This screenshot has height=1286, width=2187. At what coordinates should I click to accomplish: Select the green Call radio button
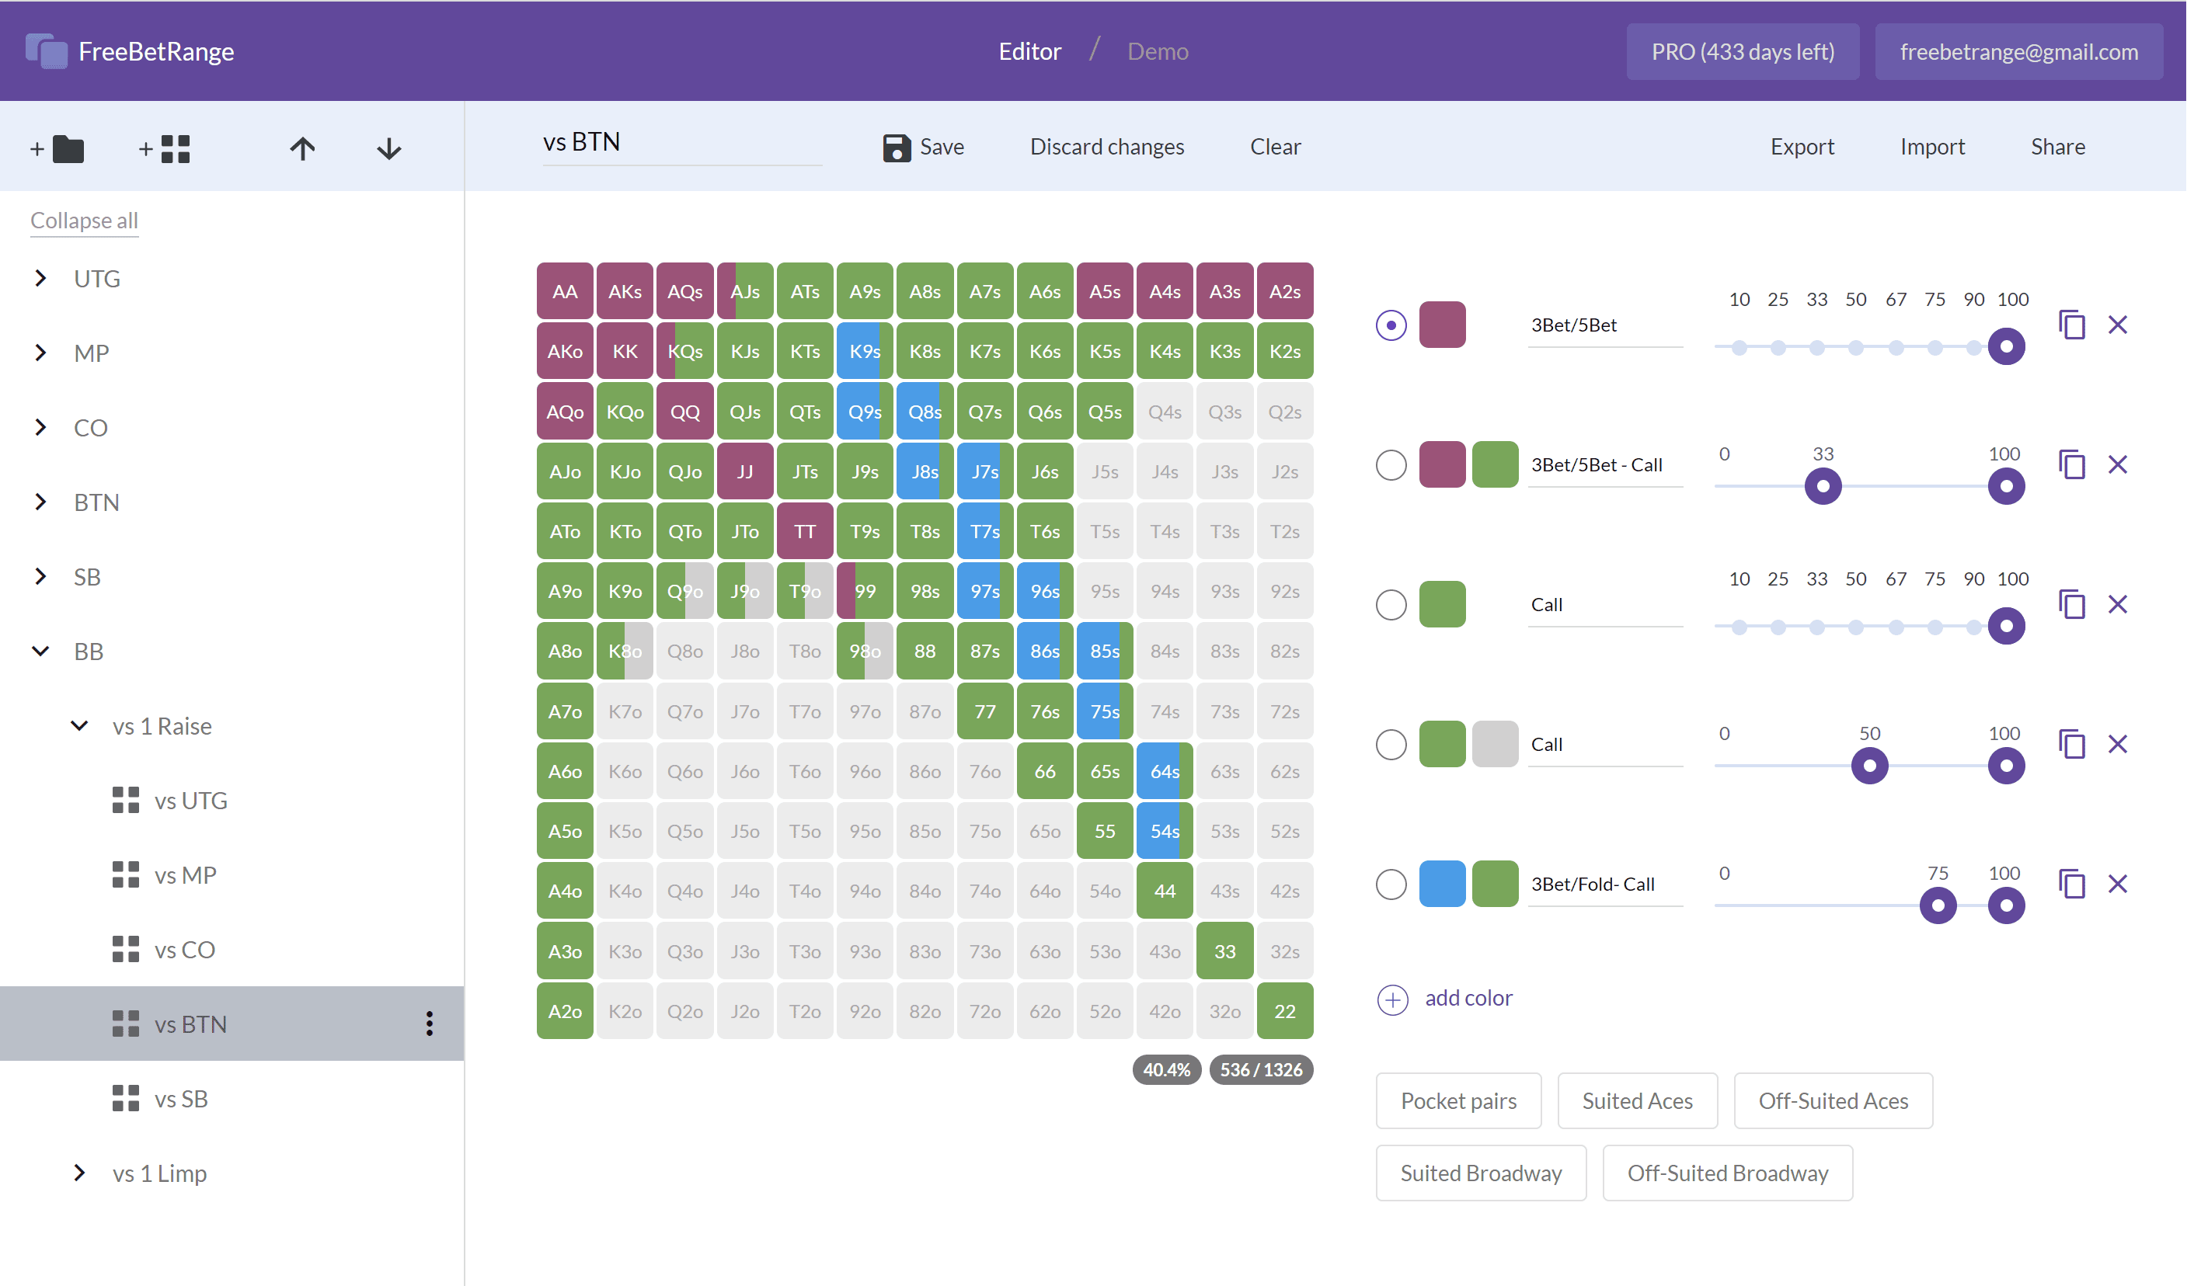1391,605
